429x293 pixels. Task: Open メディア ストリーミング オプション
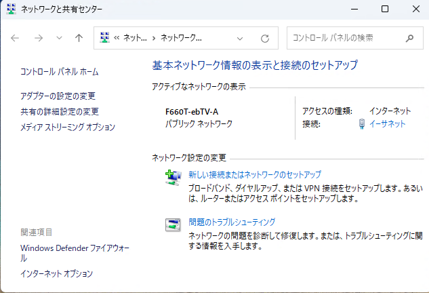pyautogui.click(x=68, y=127)
